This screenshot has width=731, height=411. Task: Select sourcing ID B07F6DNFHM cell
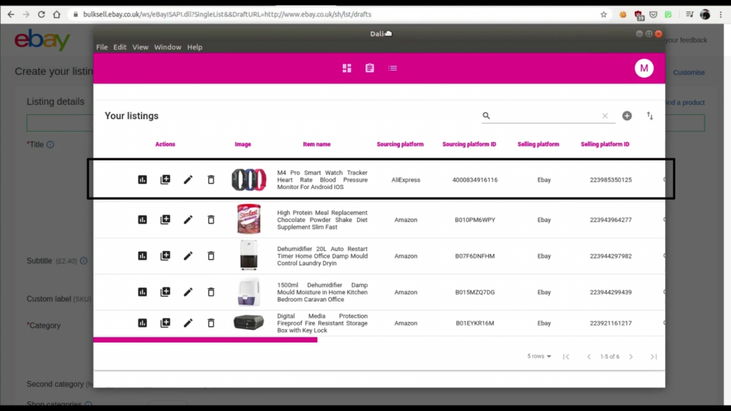tap(475, 256)
